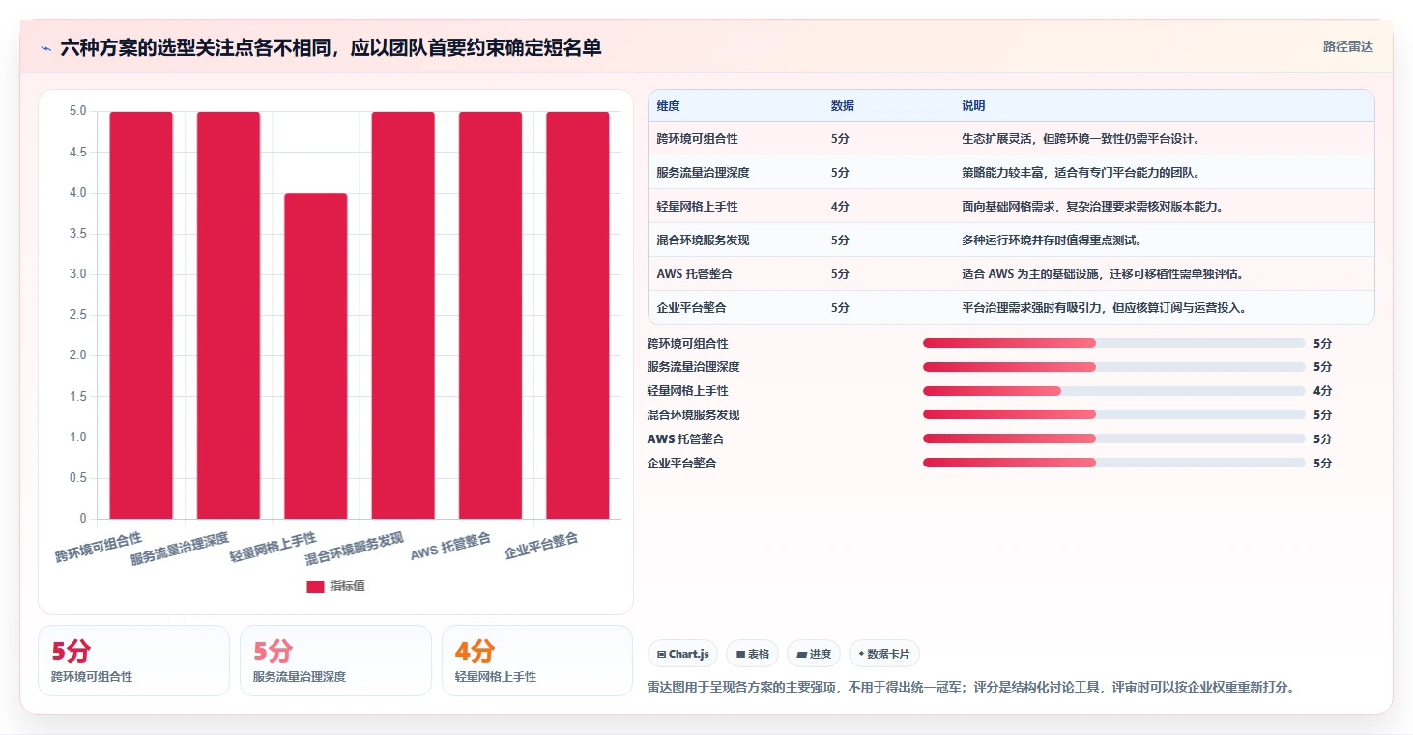Click table cell 混合环境服务发现
Image resolution: width=1413 pixels, height=735 pixels.
tap(703, 240)
